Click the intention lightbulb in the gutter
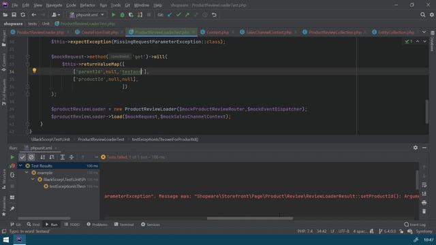 point(35,71)
